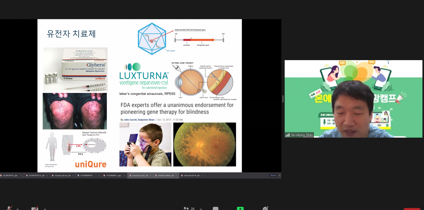This screenshot has height=210, width=424.
Task: Open the chat panel icon
Action: (x=215, y=208)
